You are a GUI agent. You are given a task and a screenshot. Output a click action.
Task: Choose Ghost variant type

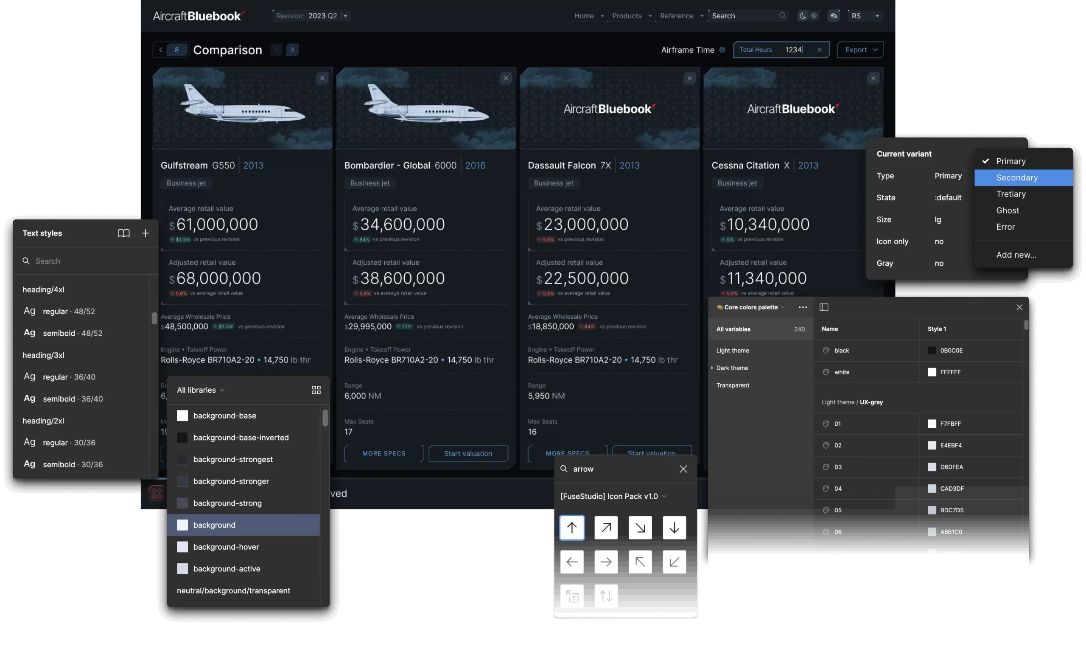point(1023,211)
